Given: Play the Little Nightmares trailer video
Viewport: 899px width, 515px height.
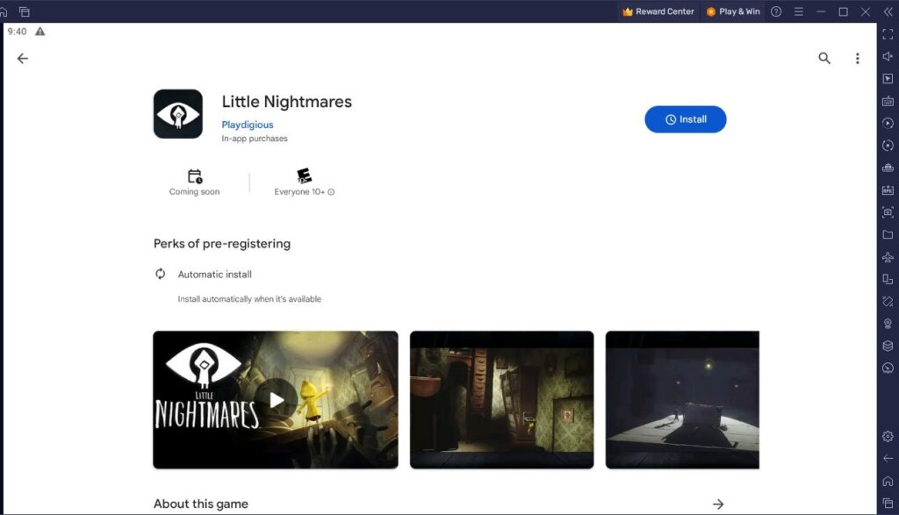Looking at the screenshot, I should point(276,399).
